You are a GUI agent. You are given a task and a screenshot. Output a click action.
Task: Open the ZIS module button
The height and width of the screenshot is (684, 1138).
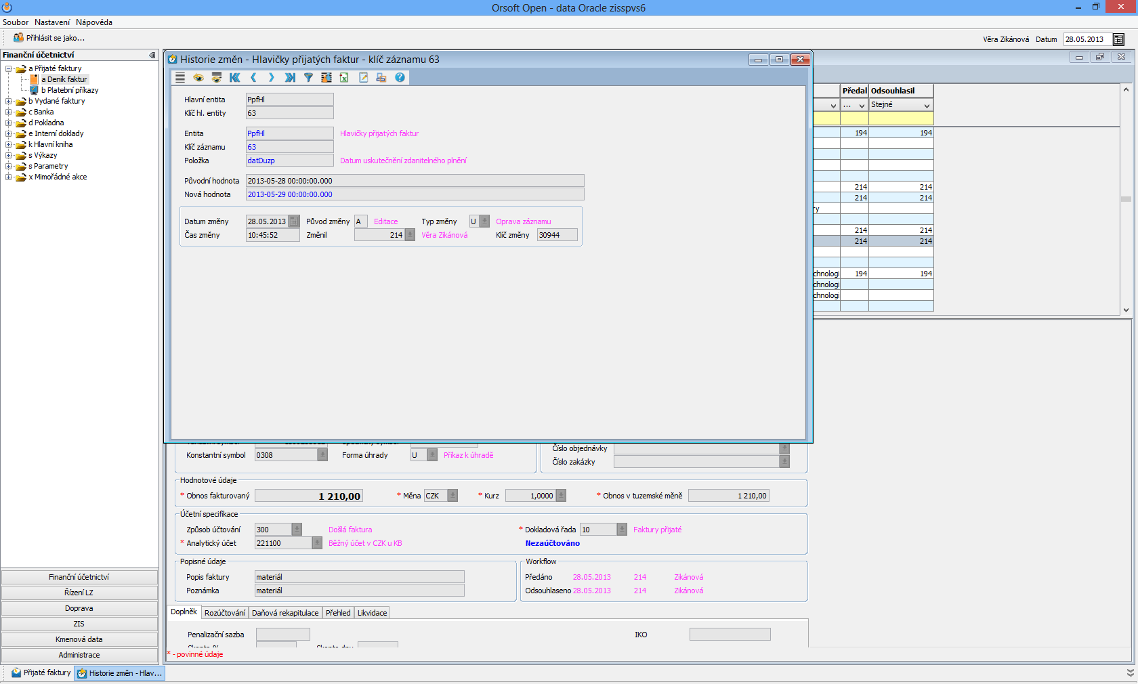tap(79, 624)
